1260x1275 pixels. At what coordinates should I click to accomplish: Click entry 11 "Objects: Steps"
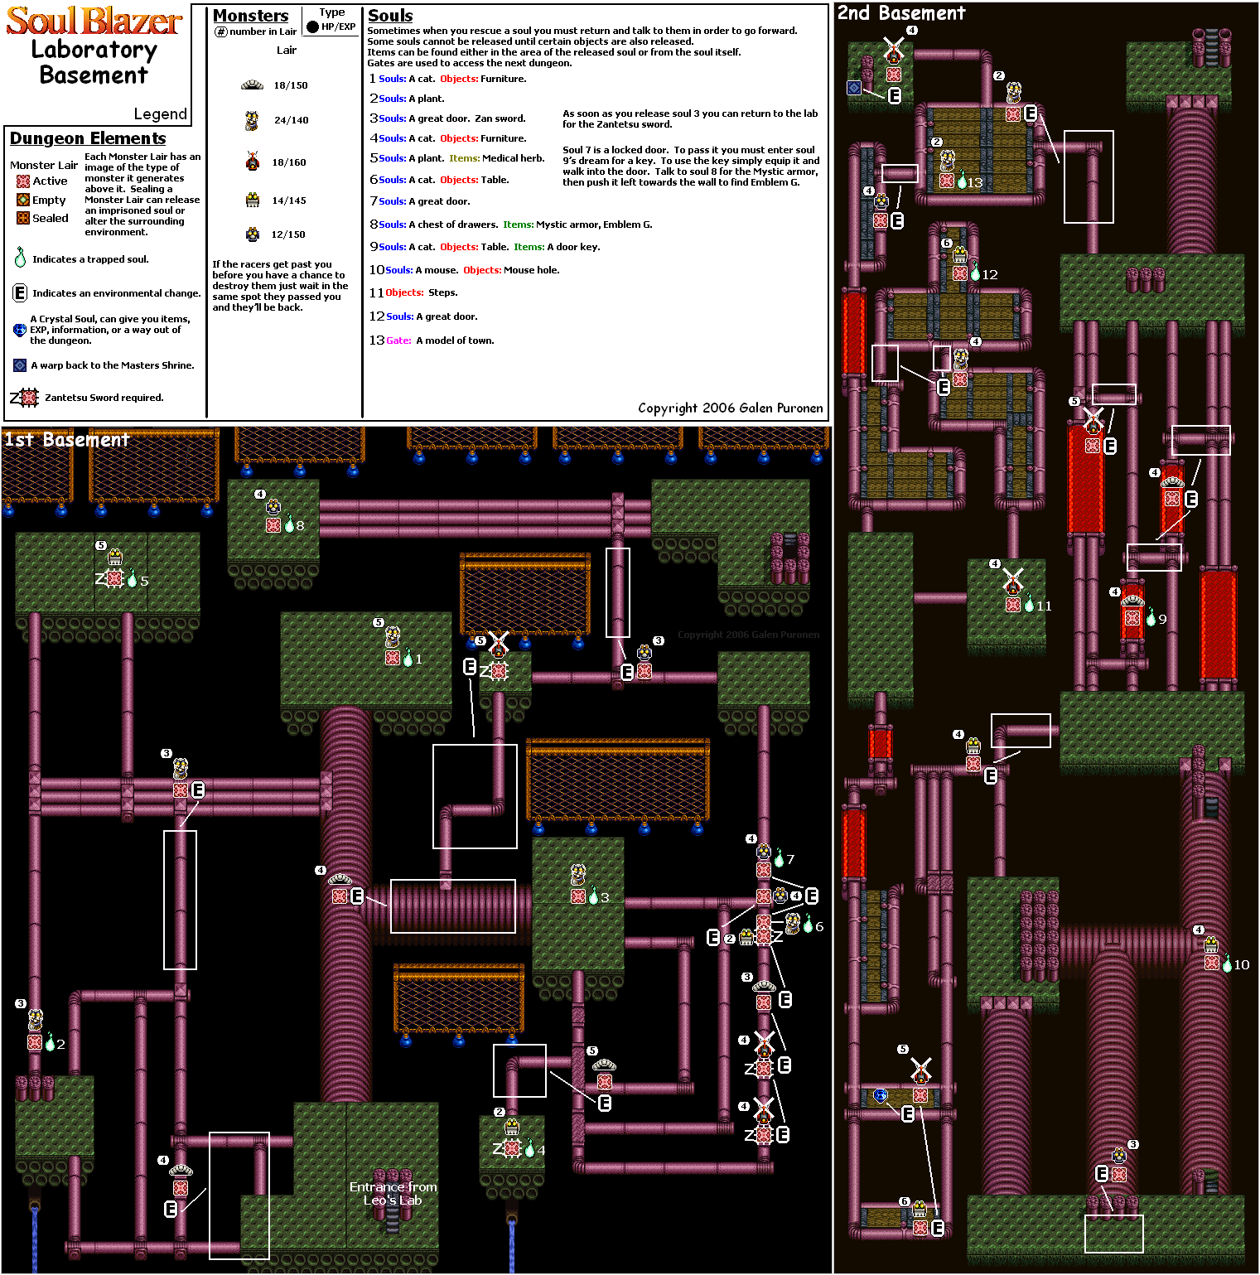[x=413, y=292]
